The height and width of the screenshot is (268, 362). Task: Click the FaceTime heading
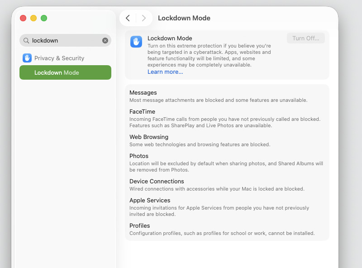(142, 111)
